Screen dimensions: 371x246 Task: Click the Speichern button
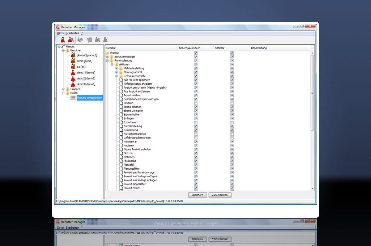click(x=197, y=195)
